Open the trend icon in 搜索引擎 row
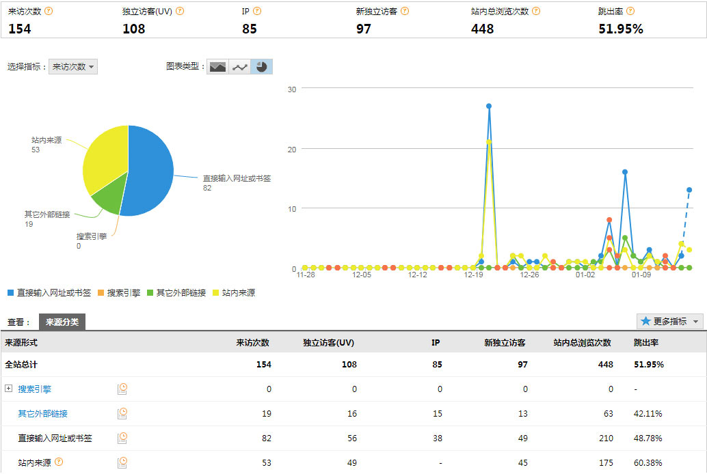Screen dimensions: 707x474 (122, 389)
